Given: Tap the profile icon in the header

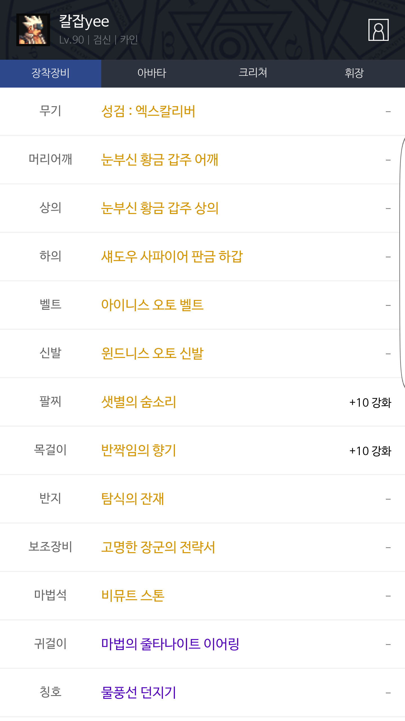Looking at the screenshot, I should [x=378, y=30].
